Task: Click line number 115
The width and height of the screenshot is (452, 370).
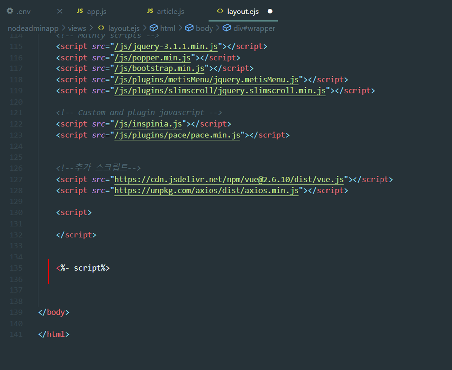Action: pyautogui.click(x=16, y=47)
